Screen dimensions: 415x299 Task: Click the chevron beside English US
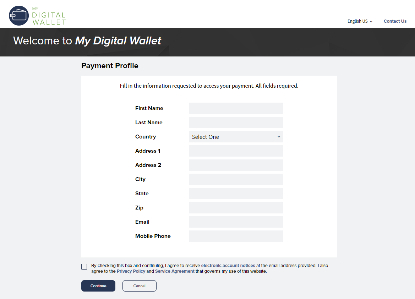pos(371,22)
